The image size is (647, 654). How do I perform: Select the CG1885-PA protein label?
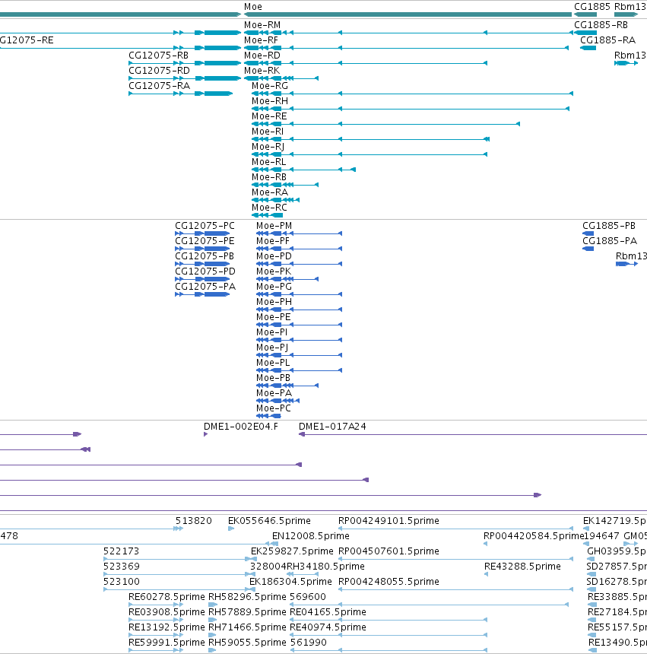point(610,241)
